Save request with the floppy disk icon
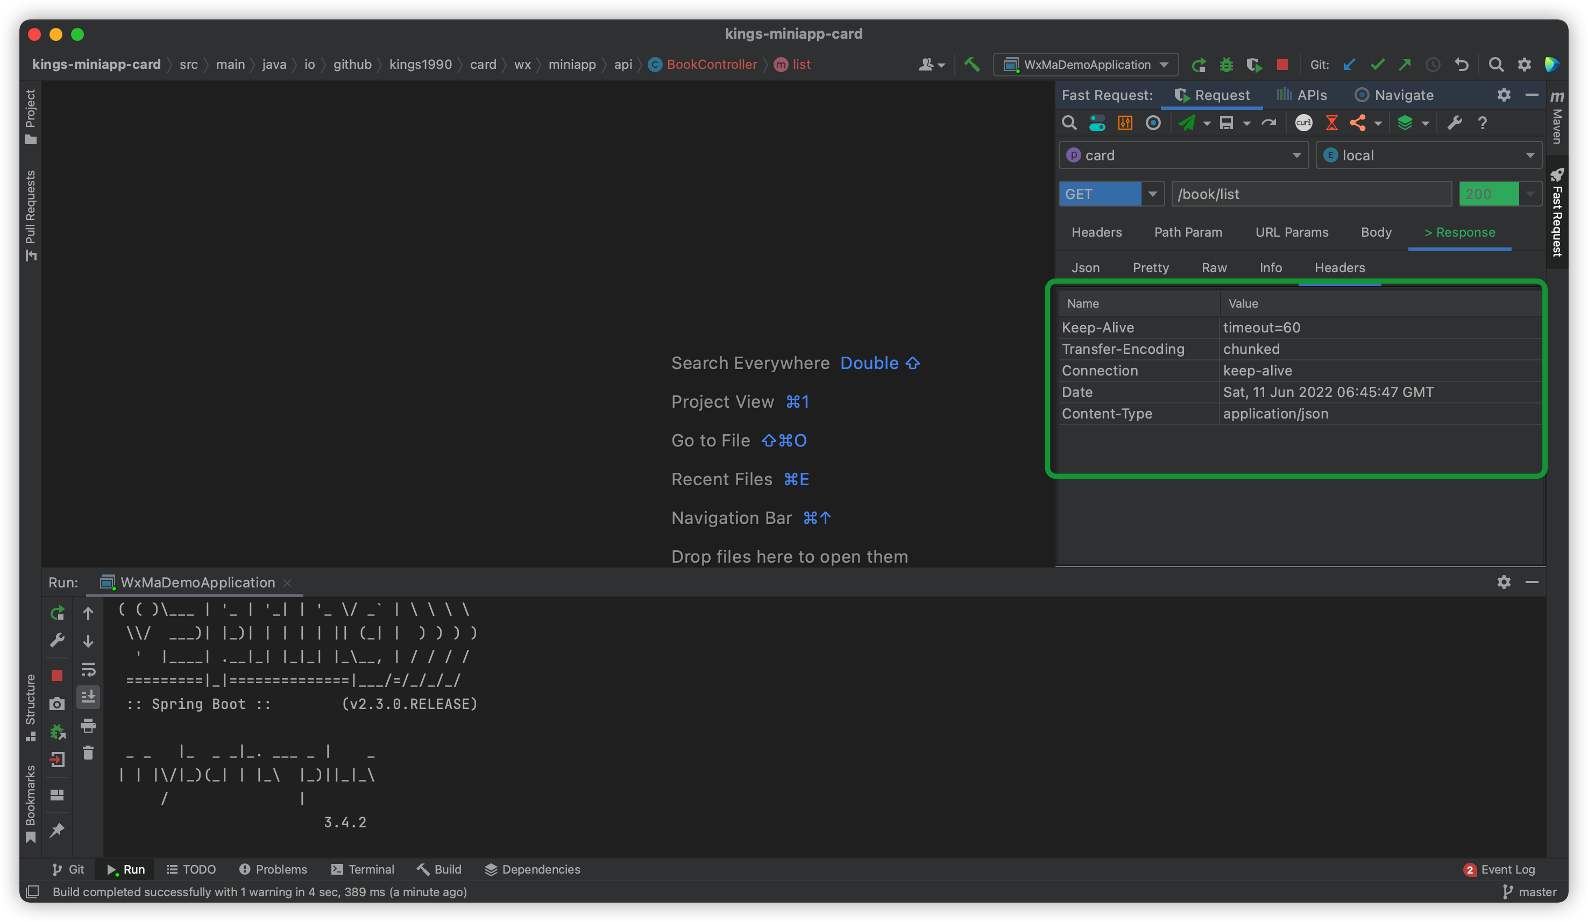The height and width of the screenshot is (922, 1588). point(1225,123)
